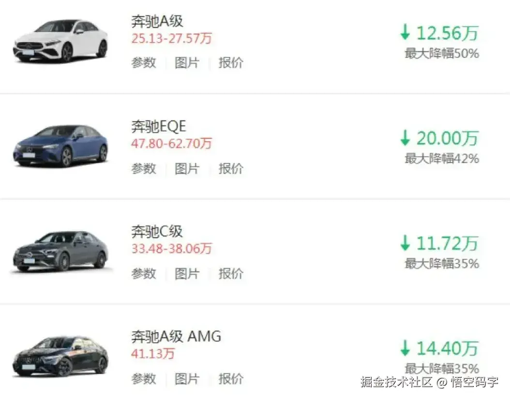Click the blue 奔驰EQE car photo
This screenshot has height=400, width=510.
(59, 145)
